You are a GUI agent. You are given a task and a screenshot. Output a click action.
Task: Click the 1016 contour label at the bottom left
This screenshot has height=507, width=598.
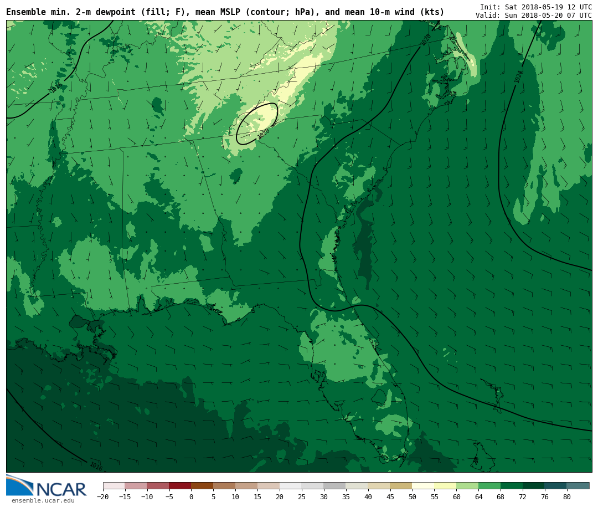pyautogui.click(x=96, y=466)
